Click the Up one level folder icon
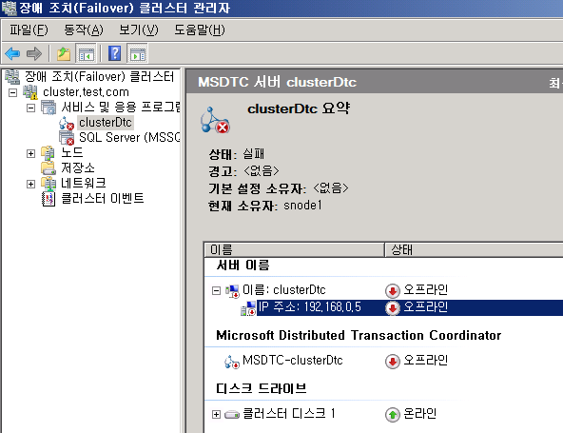This screenshot has width=563, height=433. pos(64,54)
